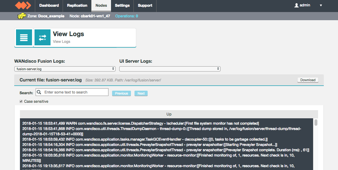338x170 pixels.
Task: Click the teal View Logs arrows icon
Action: [42, 37]
